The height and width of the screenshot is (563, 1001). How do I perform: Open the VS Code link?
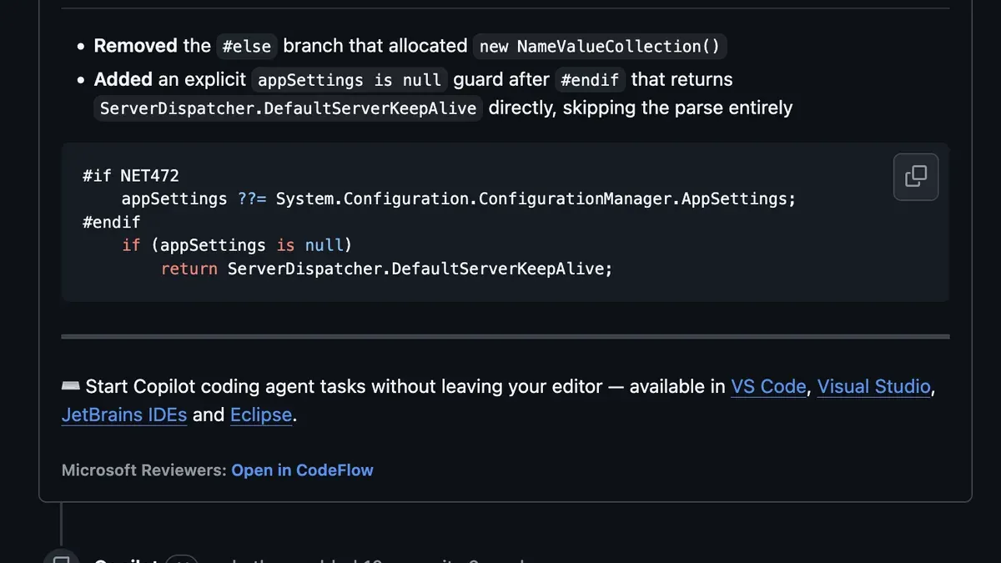768,386
